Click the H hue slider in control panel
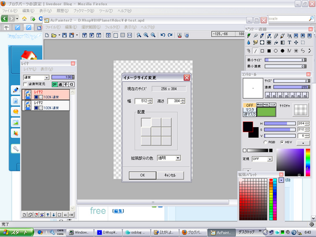The height and width of the screenshot is (237, 316). tap(280, 123)
